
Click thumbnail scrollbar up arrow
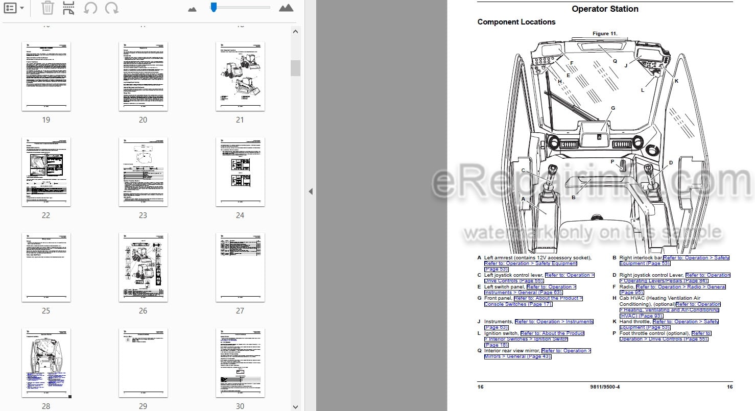pyautogui.click(x=295, y=32)
